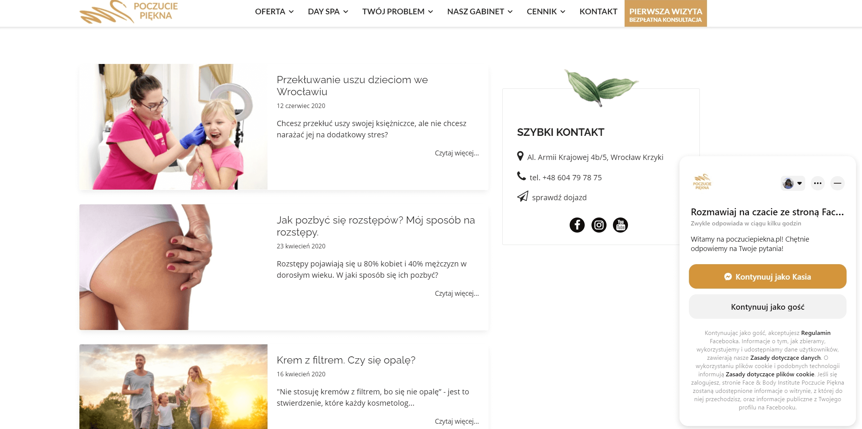The image size is (862, 429).
Task: Open the NASZ GABINET menu
Action: pyautogui.click(x=480, y=12)
